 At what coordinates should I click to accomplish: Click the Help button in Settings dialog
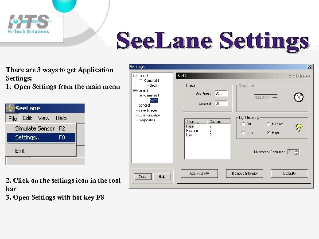click(x=162, y=177)
